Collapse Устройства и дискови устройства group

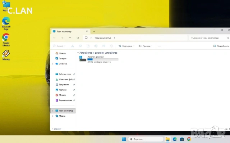pyautogui.click(x=78, y=53)
